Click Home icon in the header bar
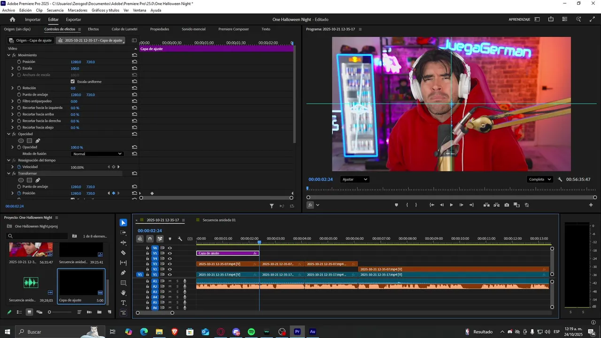 point(13,19)
